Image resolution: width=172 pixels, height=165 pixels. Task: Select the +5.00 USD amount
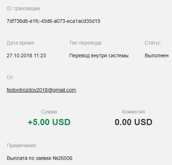pos(49,122)
